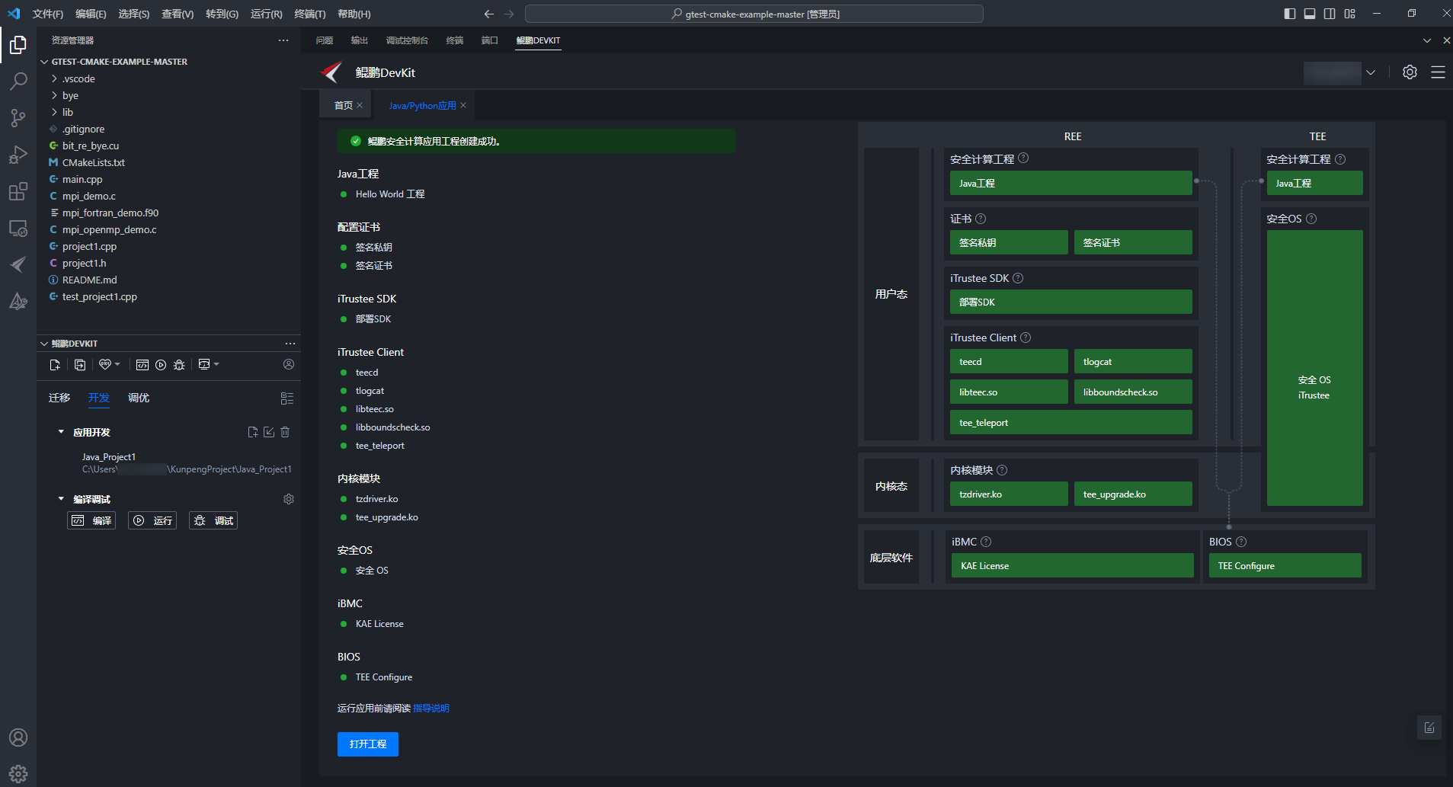Open 编译调试 settings gear
The height and width of the screenshot is (787, 1453).
pyautogui.click(x=289, y=499)
